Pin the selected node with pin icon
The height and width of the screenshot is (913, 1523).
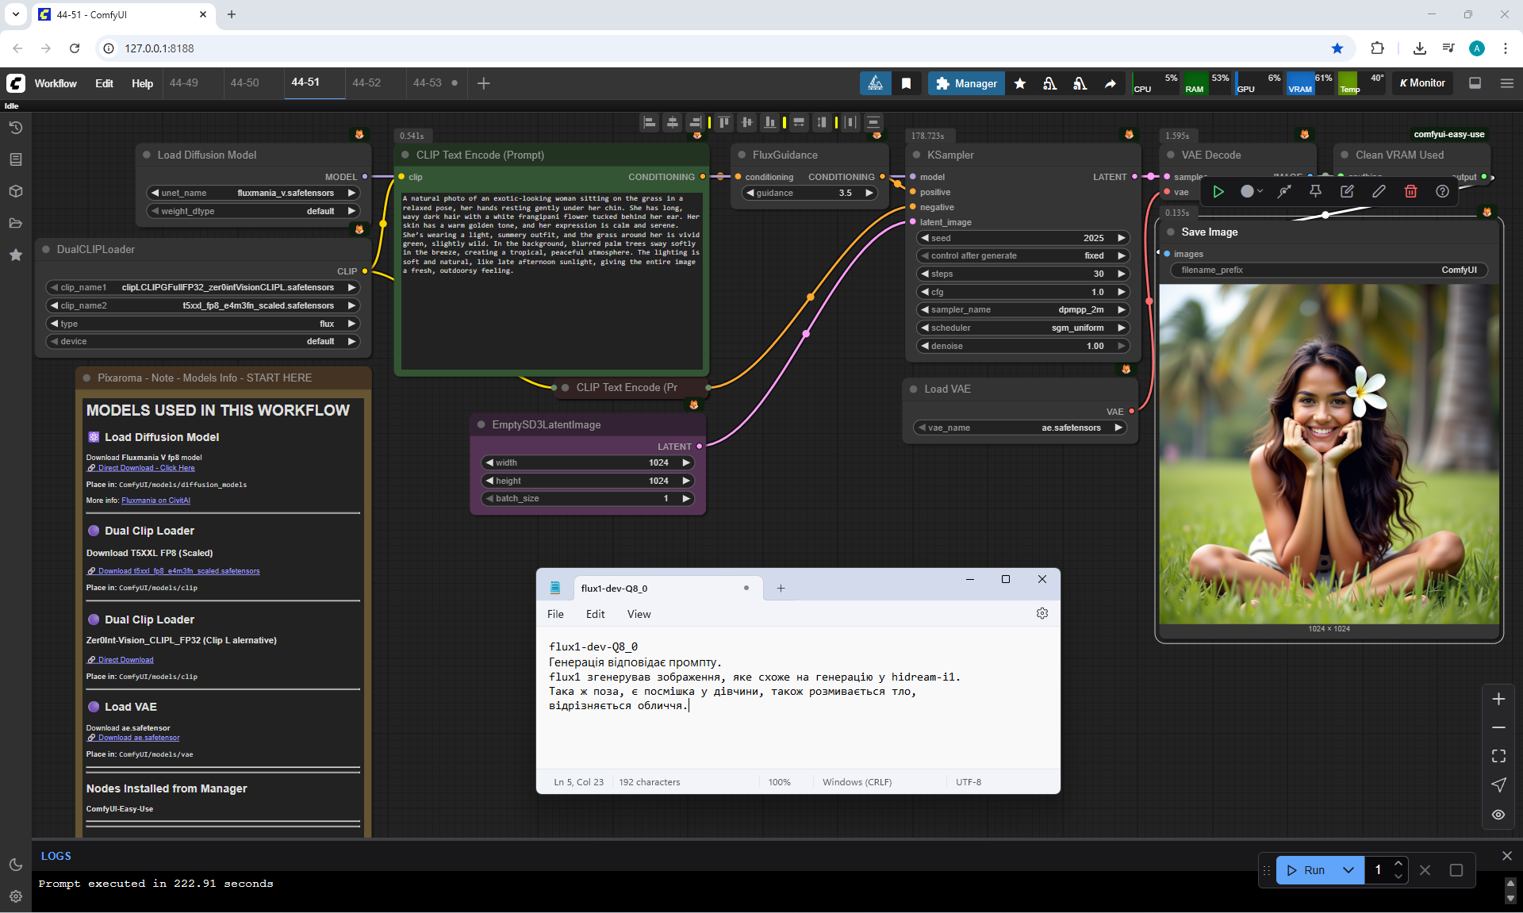coord(1315,191)
